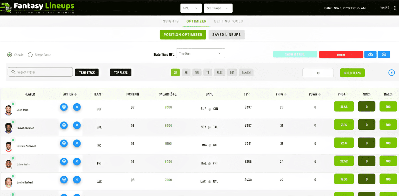Click the search magnifier in Search Player

14,72
